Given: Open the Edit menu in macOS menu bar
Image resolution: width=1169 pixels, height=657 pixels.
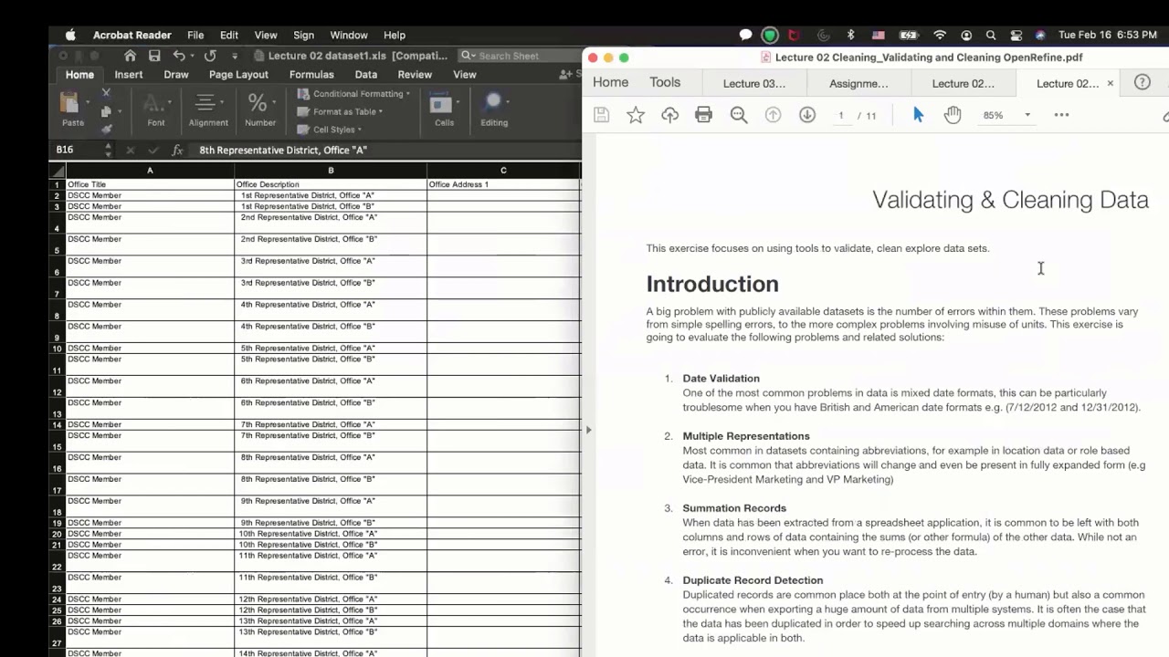Looking at the screenshot, I should 228,35.
